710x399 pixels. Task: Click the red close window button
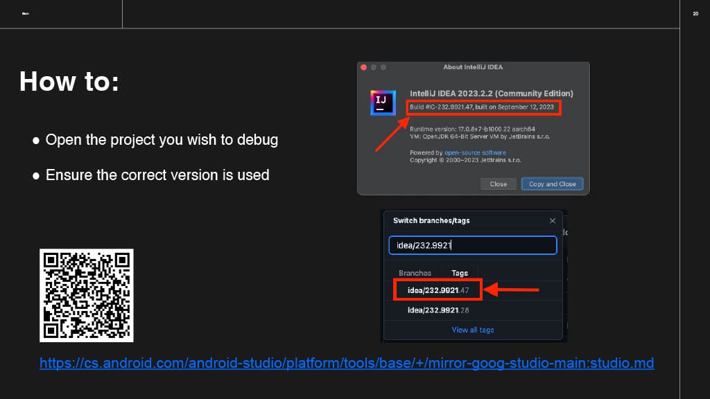click(x=363, y=67)
